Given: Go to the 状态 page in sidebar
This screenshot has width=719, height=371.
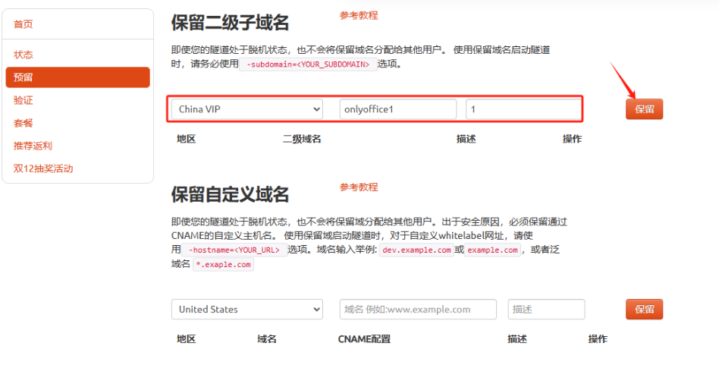Looking at the screenshot, I should (24, 55).
